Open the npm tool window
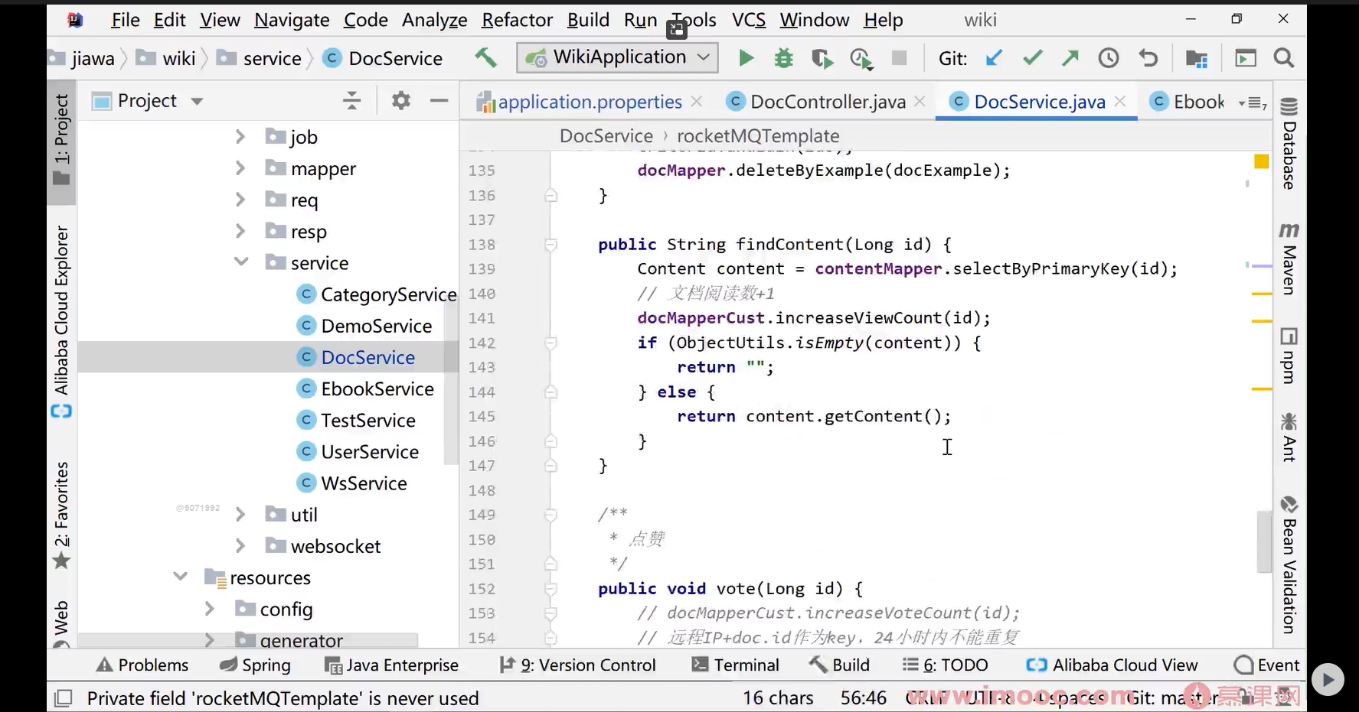Screen dimensions: 1359x712 (x=1289, y=356)
